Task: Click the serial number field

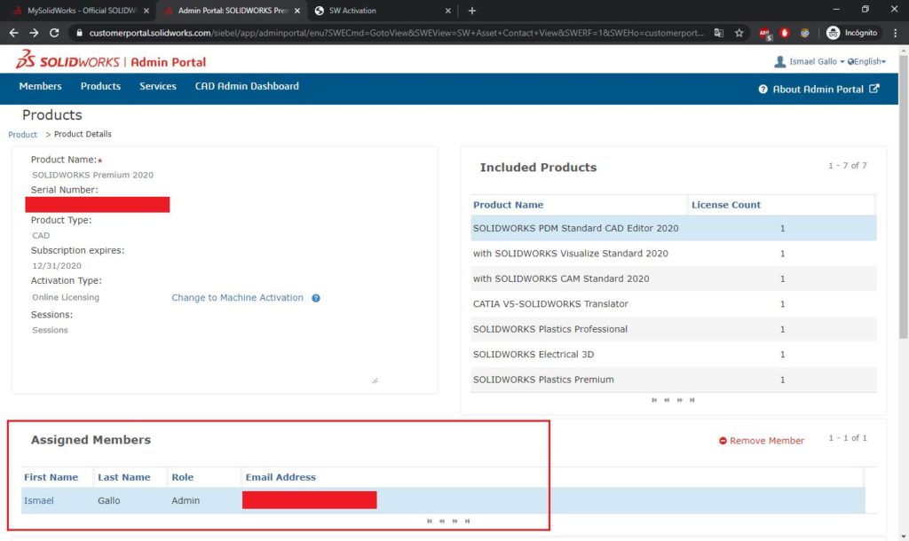Action: tap(98, 205)
